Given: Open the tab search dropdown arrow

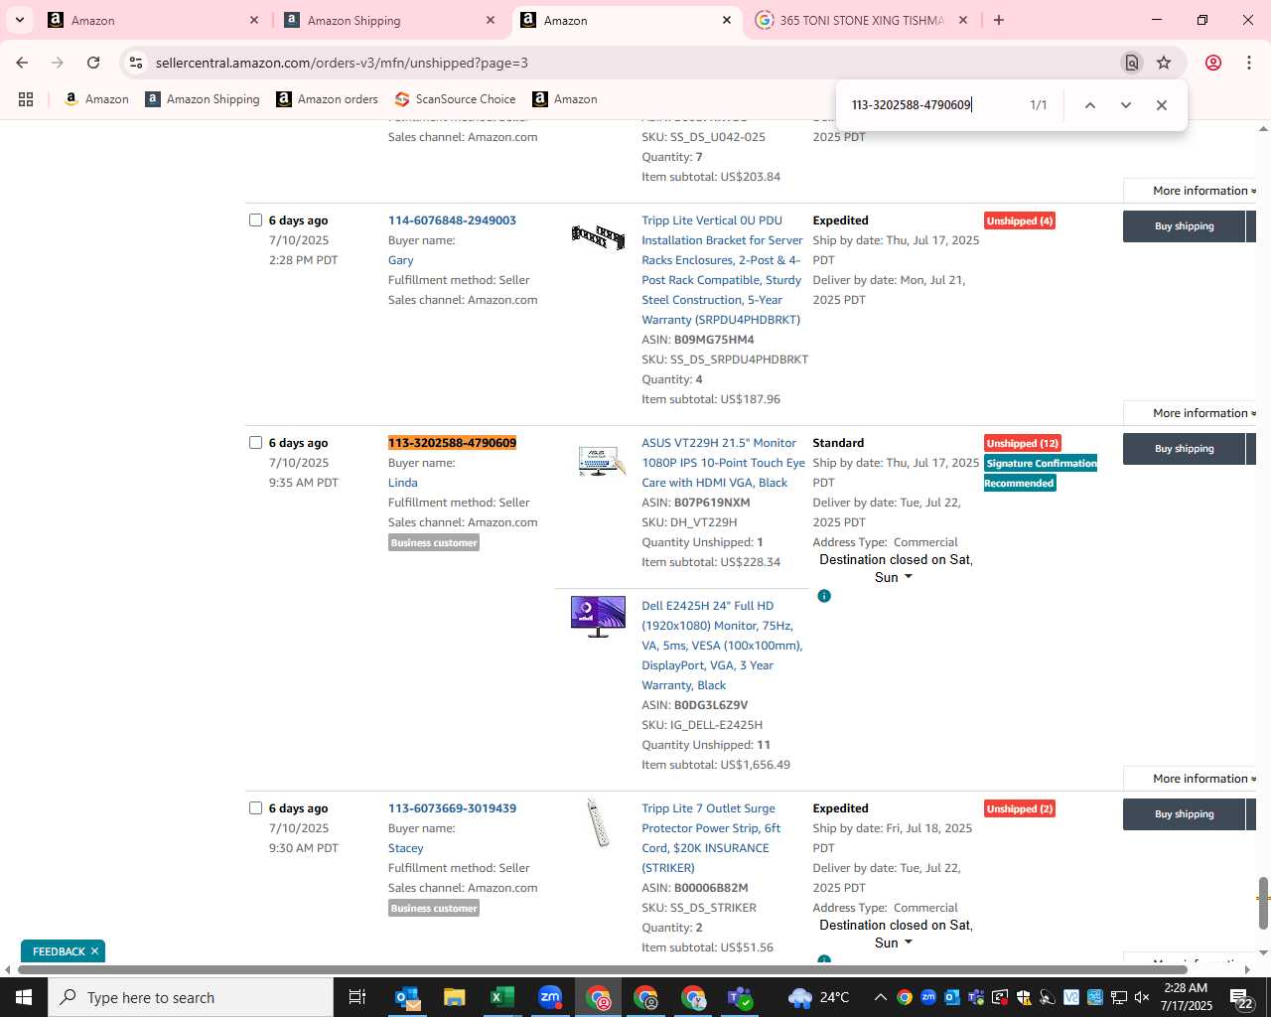Looking at the screenshot, I should click(19, 20).
